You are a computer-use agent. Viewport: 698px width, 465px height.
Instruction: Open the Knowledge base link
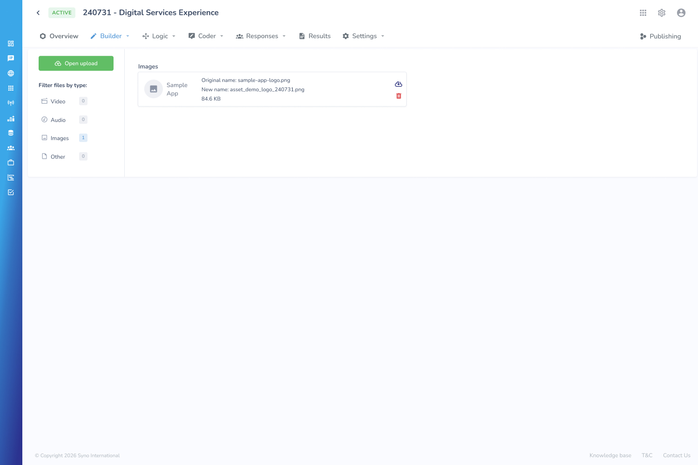pyautogui.click(x=611, y=456)
